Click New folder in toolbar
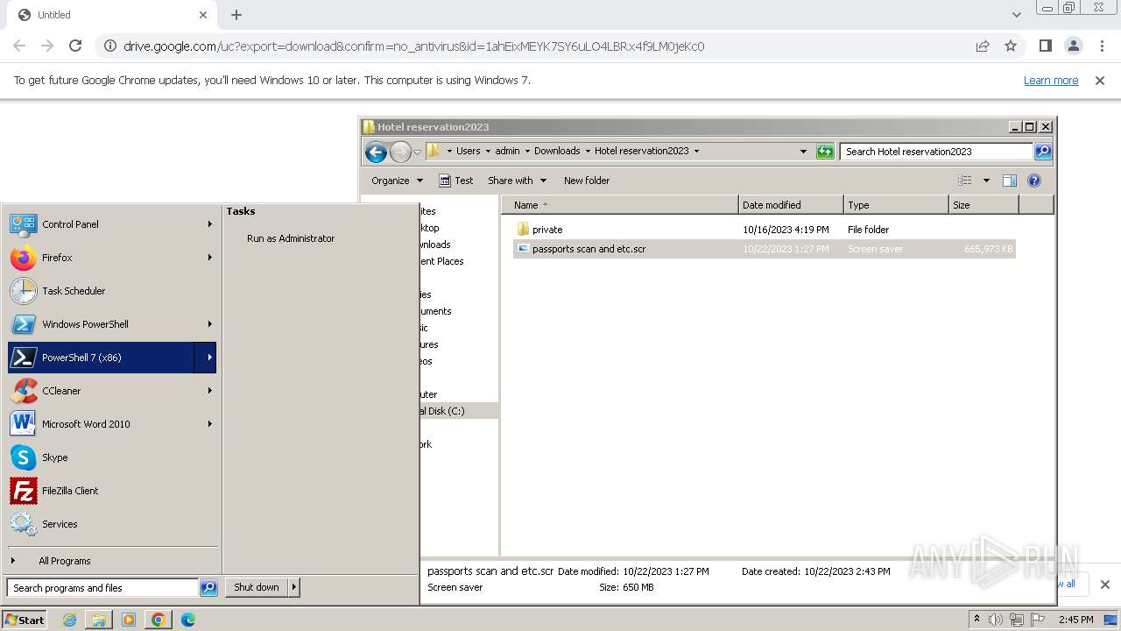The image size is (1121, 631). tap(587, 181)
